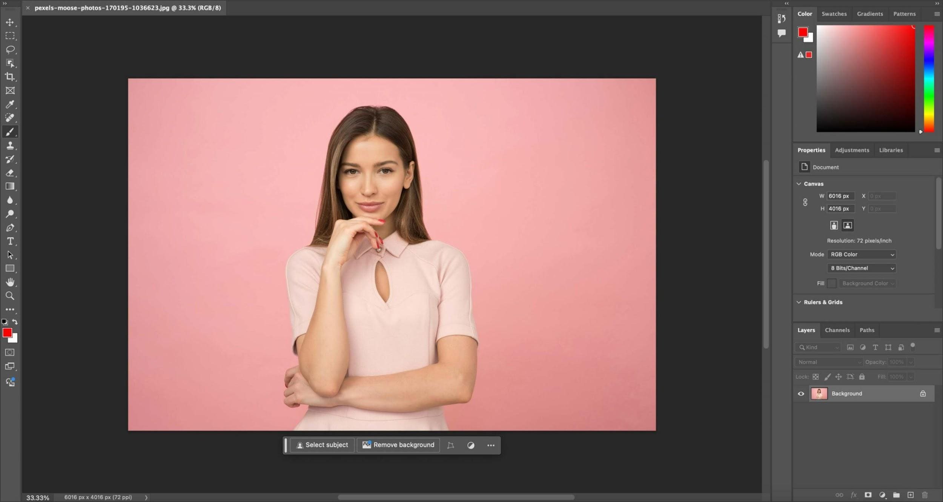
Task: Switch to the Channels tab
Action: pyautogui.click(x=837, y=330)
